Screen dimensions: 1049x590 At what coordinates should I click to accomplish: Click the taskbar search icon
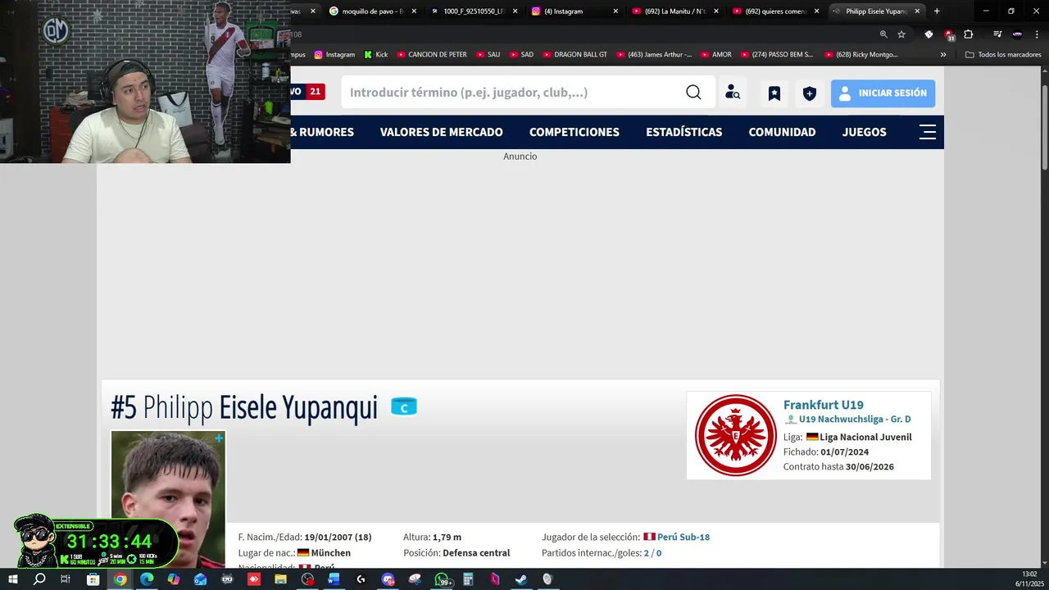tap(39, 579)
